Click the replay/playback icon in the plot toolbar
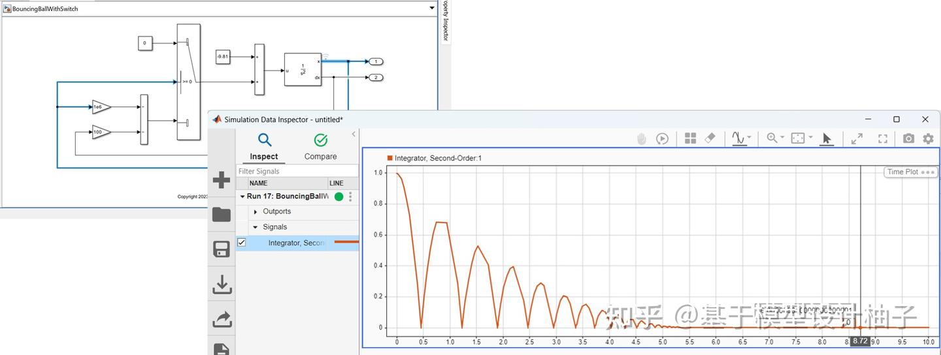This screenshot has width=941, height=355. click(x=662, y=138)
